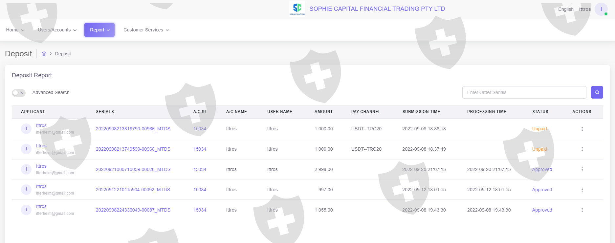Click processing time 2022-09-12 18:01:15
The height and width of the screenshot is (243, 615).
(489, 190)
